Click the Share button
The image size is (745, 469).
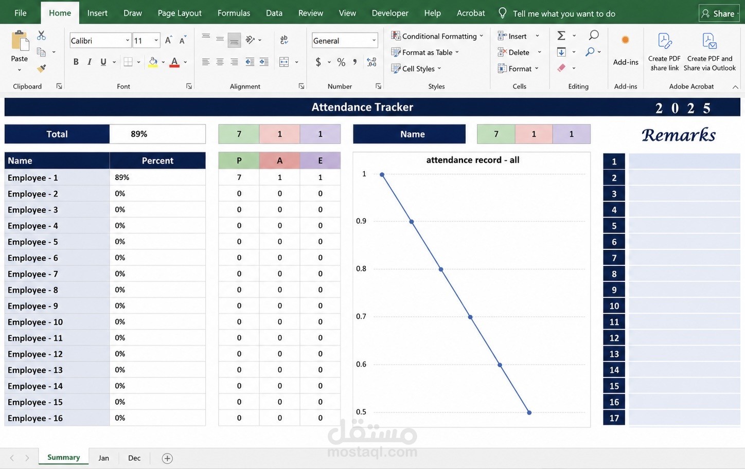click(718, 13)
